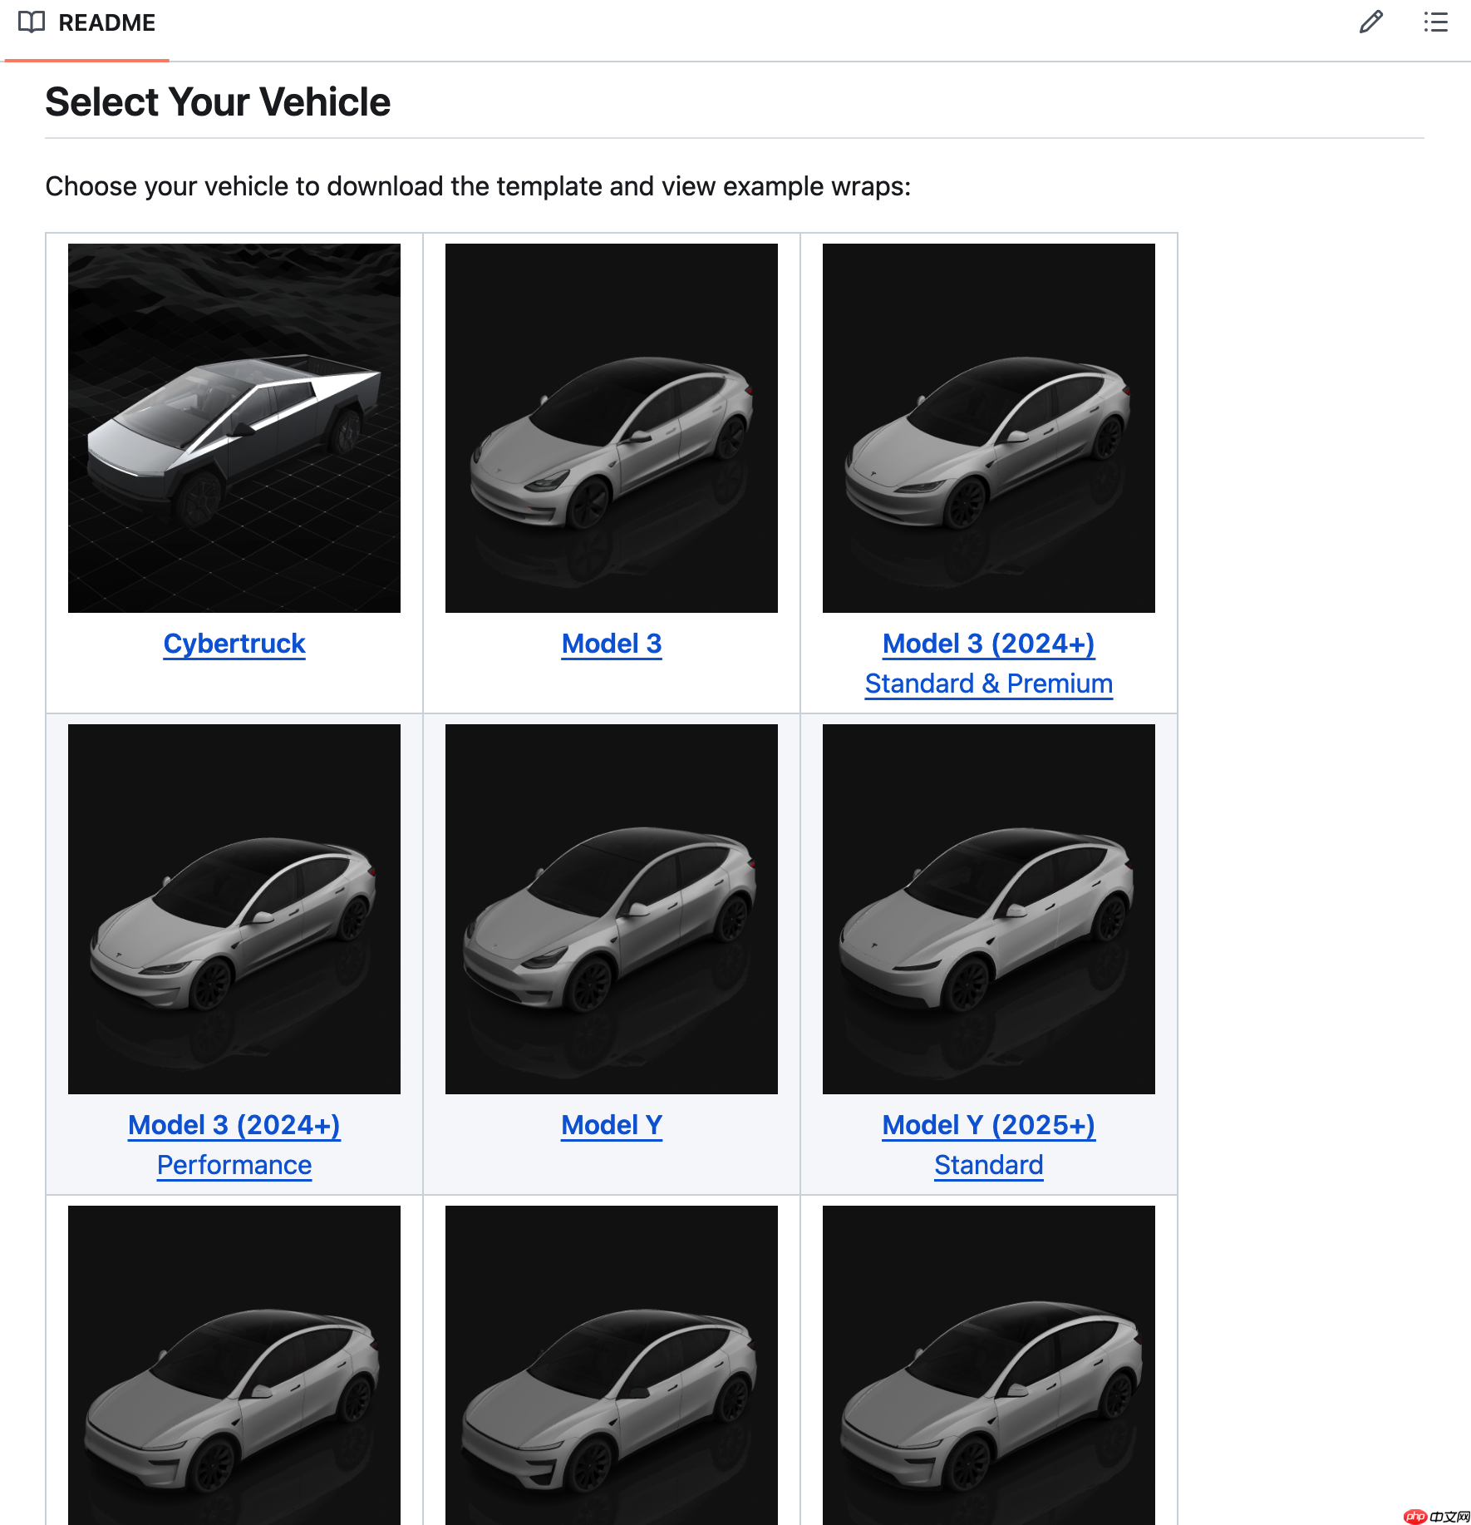Click the php中文网 watermark logo
This screenshot has width=1471, height=1525.
[1437, 1516]
